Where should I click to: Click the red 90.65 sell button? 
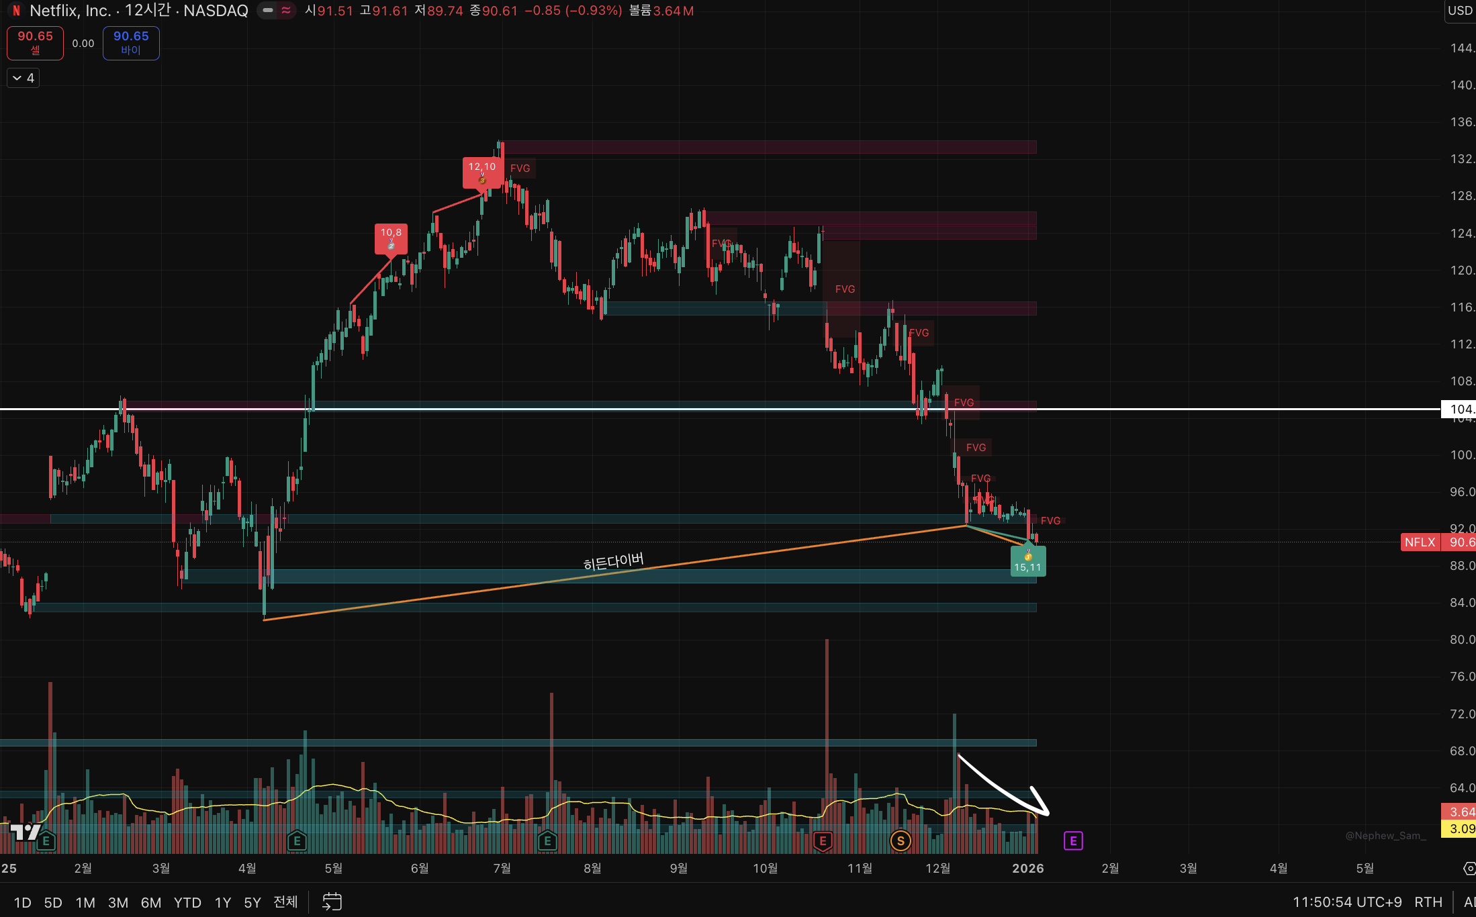(x=35, y=43)
